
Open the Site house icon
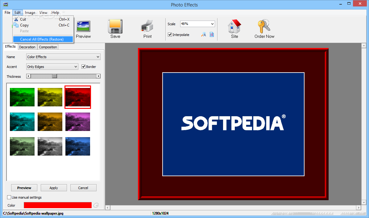point(234,26)
